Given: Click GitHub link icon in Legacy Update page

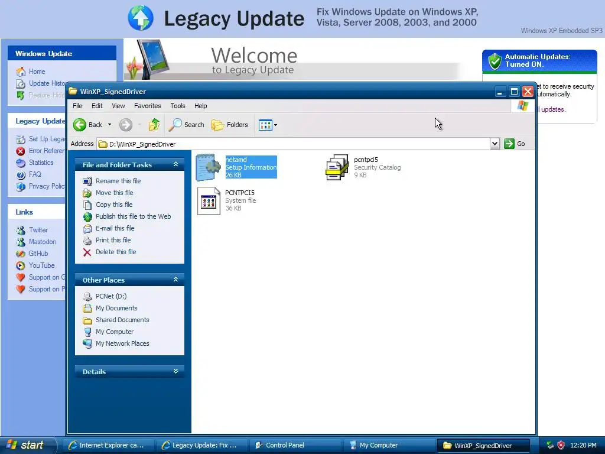Looking at the screenshot, I should tap(21, 254).
